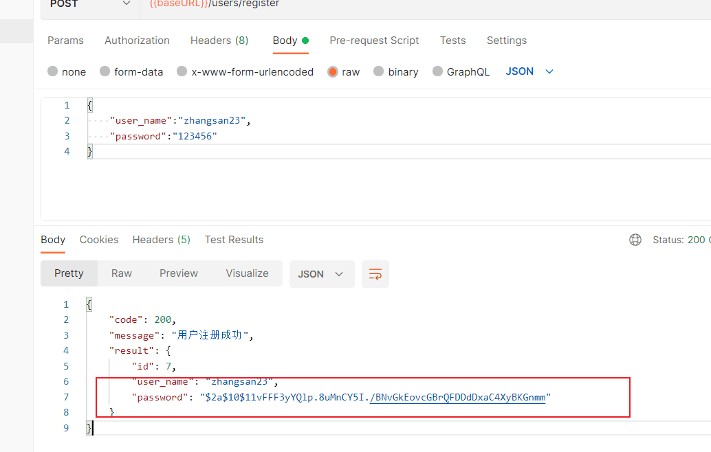The height and width of the screenshot is (452, 711).
Task: Open the Test Results tab
Action: tap(234, 239)
